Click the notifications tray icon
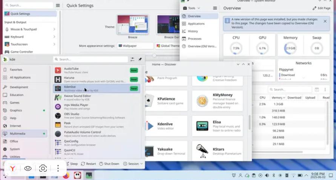 [234, 175]
